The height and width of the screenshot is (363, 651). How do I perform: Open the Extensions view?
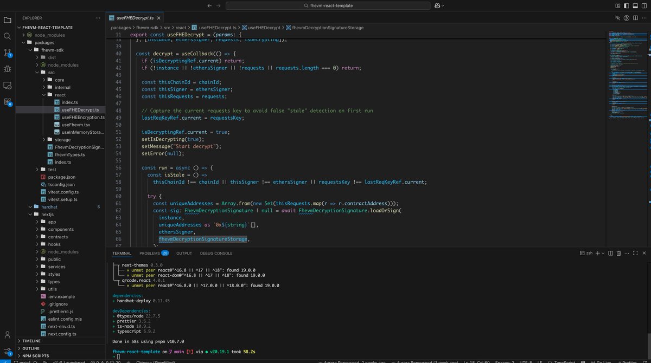click(x=8, y=101)
